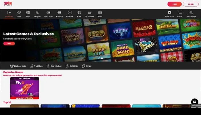This screenshot has height=115, width=201.
Task: Select the Live Casino icon
Action: point(48,12)
